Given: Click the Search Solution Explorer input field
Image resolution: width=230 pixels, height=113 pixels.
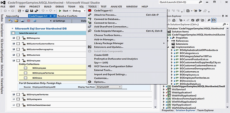Looking at the screenshot, I should point(195,24).
